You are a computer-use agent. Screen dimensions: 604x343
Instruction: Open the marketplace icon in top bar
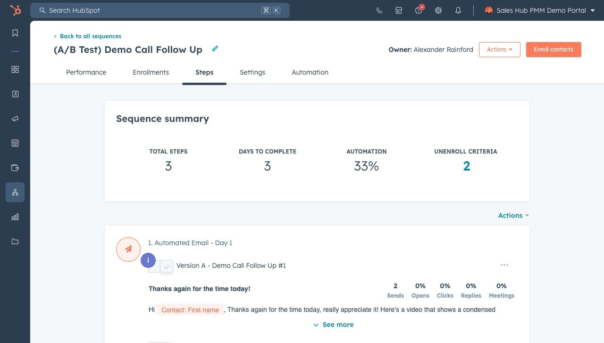point(399,10)
